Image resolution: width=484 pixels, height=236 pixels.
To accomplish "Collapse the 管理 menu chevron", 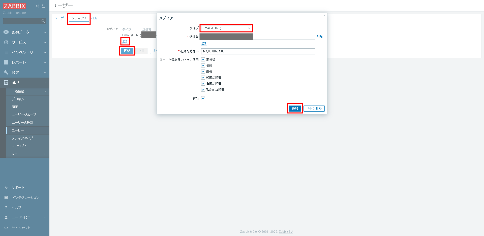I will tap(45, 83).
